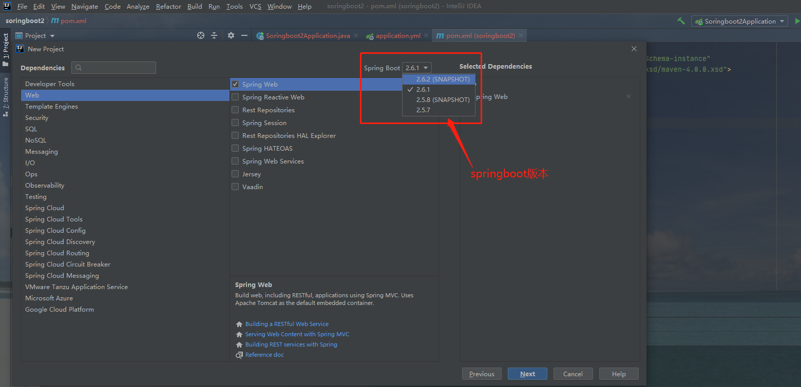Select Spring Cloud Discovery category
This screenshot has height=387, width=801.
(x=125, y=241)
